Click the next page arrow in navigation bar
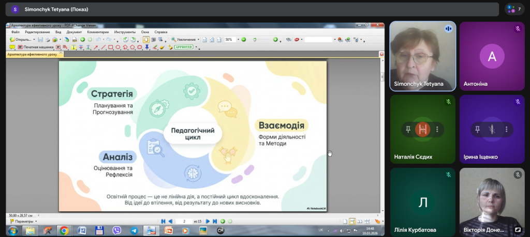This screenshot has height=237, width=530. pyautogui.click(x=208, y=221)
